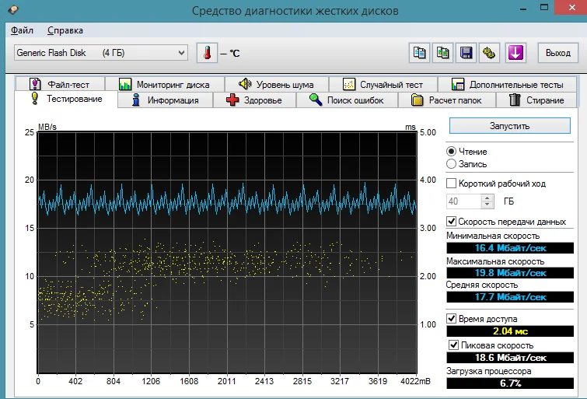Open the Здоровье tab with red cross

coord(253,100)
